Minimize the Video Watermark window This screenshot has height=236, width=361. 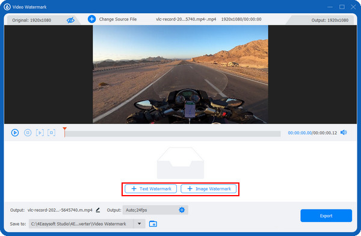pos(330,7)
